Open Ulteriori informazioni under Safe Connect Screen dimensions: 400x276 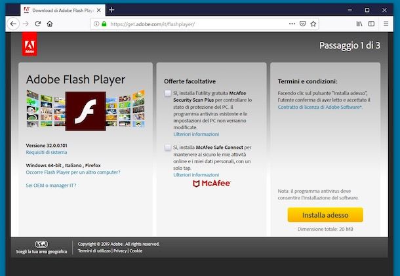(x=196, y=175)
